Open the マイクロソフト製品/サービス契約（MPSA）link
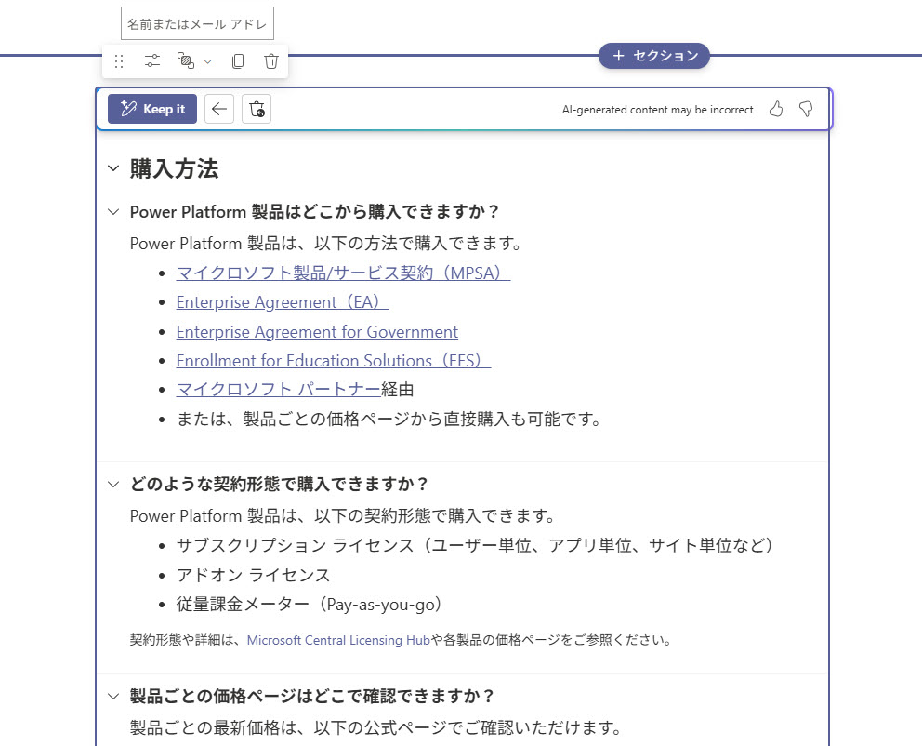 point(343,273)
